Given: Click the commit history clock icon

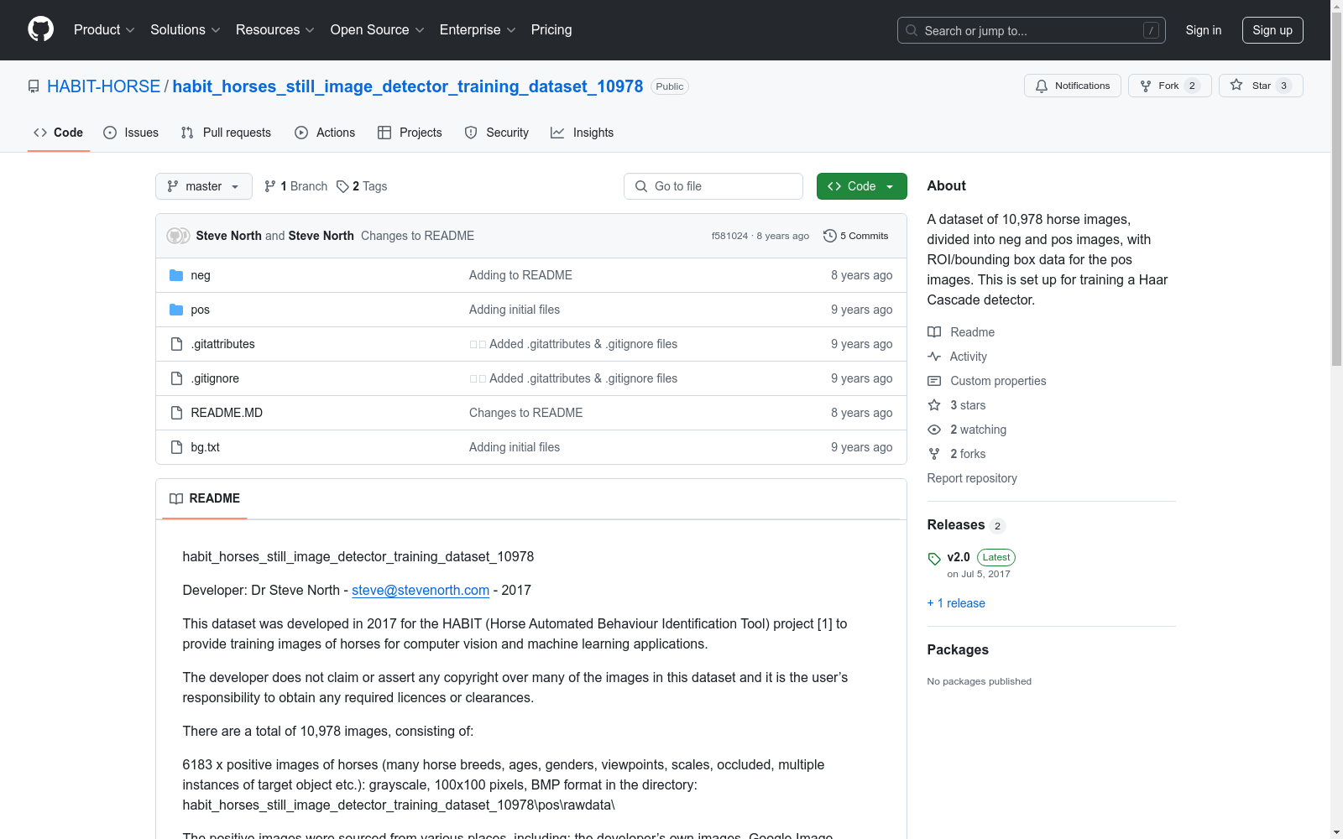Looking at the screenshot, I should [830, 236].
